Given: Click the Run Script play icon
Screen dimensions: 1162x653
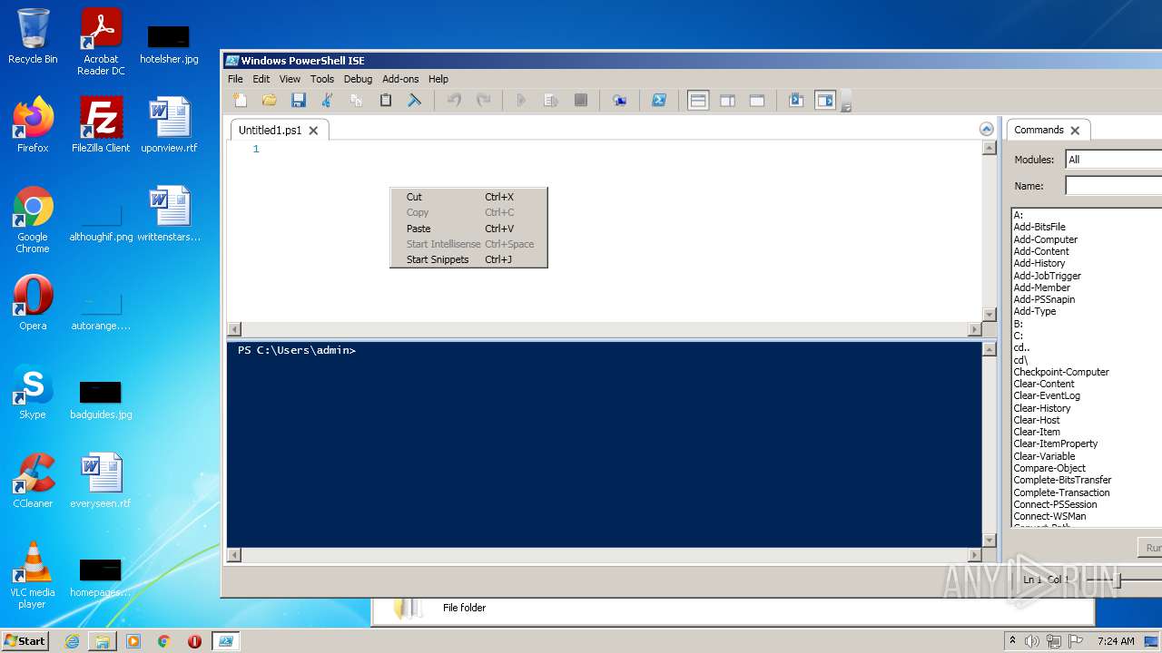Looking at the screenshot, I should tap(521, 101).
